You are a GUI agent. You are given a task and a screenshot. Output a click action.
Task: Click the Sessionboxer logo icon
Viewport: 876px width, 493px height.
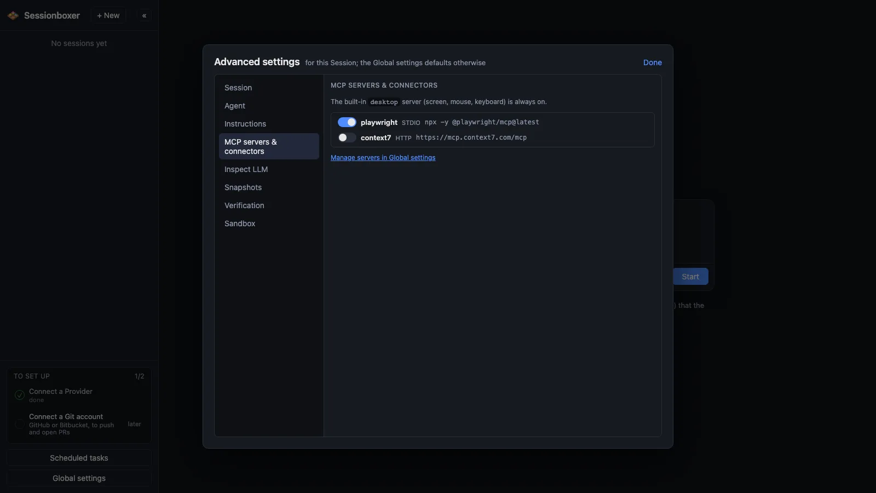[13, 15]
